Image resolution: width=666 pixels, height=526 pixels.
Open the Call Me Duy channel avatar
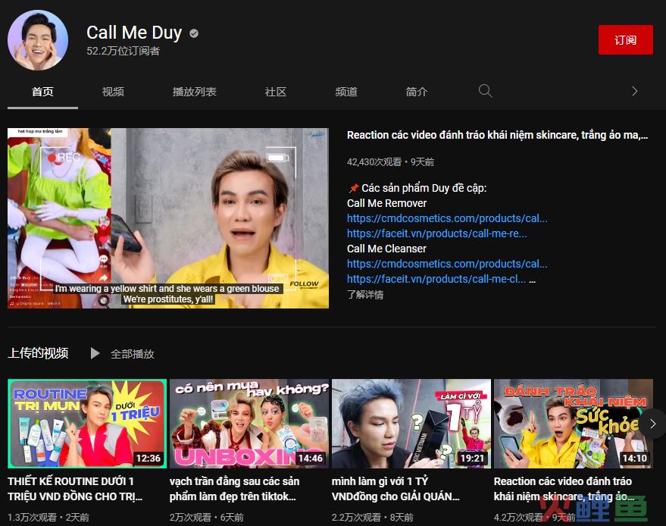pos(38,40)
